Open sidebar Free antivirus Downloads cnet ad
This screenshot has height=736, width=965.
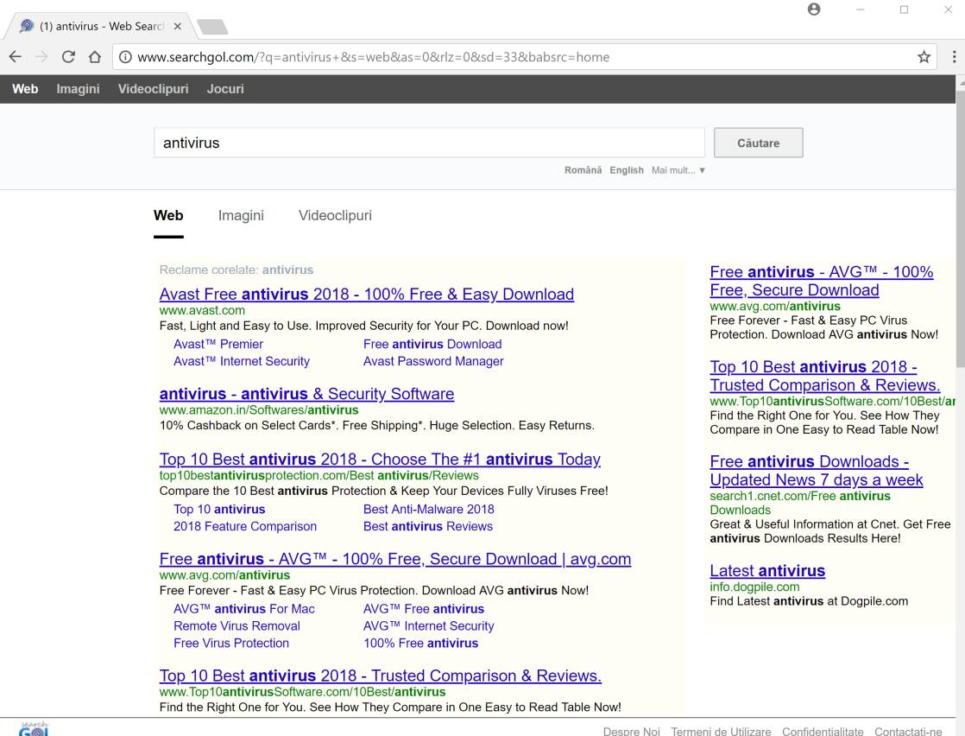816,471
